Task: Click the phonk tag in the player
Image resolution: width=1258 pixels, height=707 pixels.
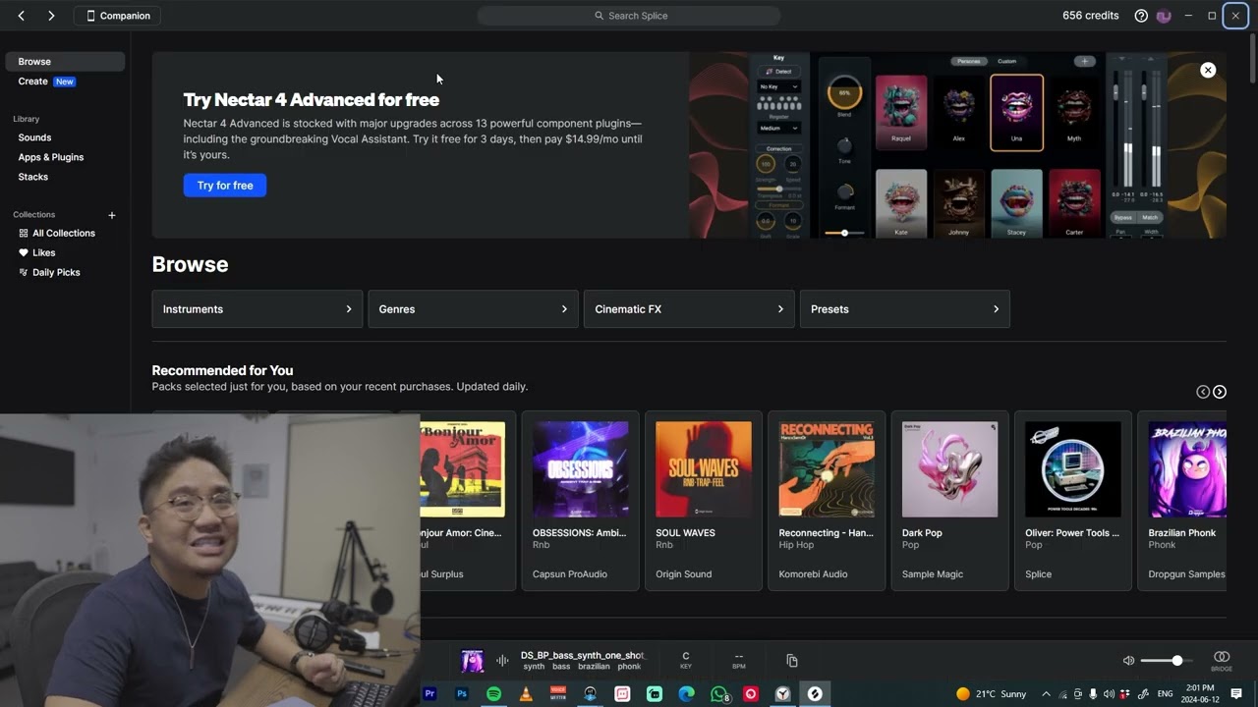Action: 629,667
